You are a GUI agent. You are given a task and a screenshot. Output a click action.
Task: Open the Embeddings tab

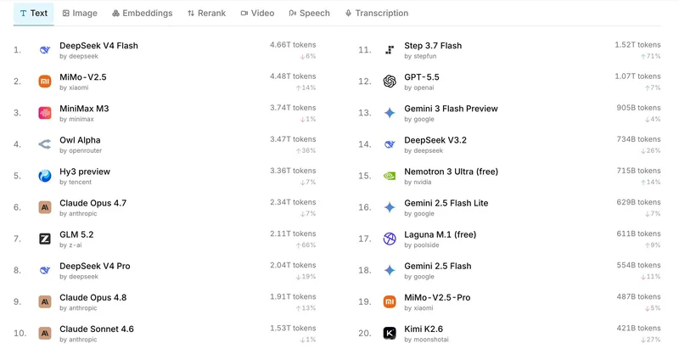[x=142, y=14]
